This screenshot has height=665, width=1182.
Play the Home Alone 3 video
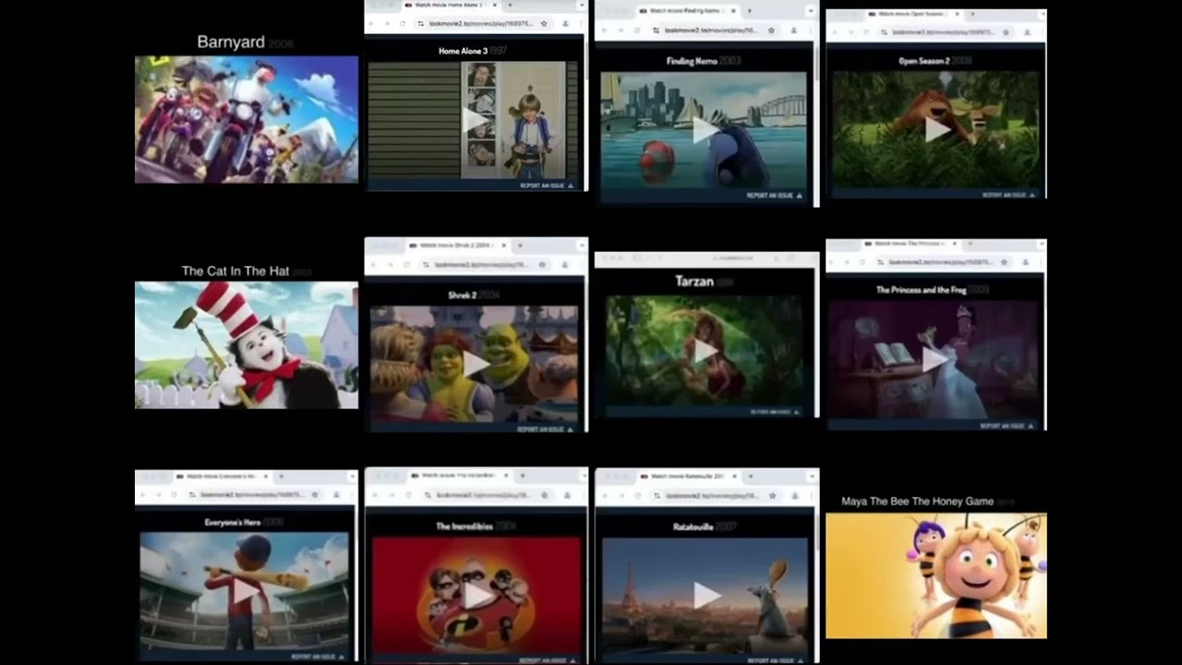(475, 120)
